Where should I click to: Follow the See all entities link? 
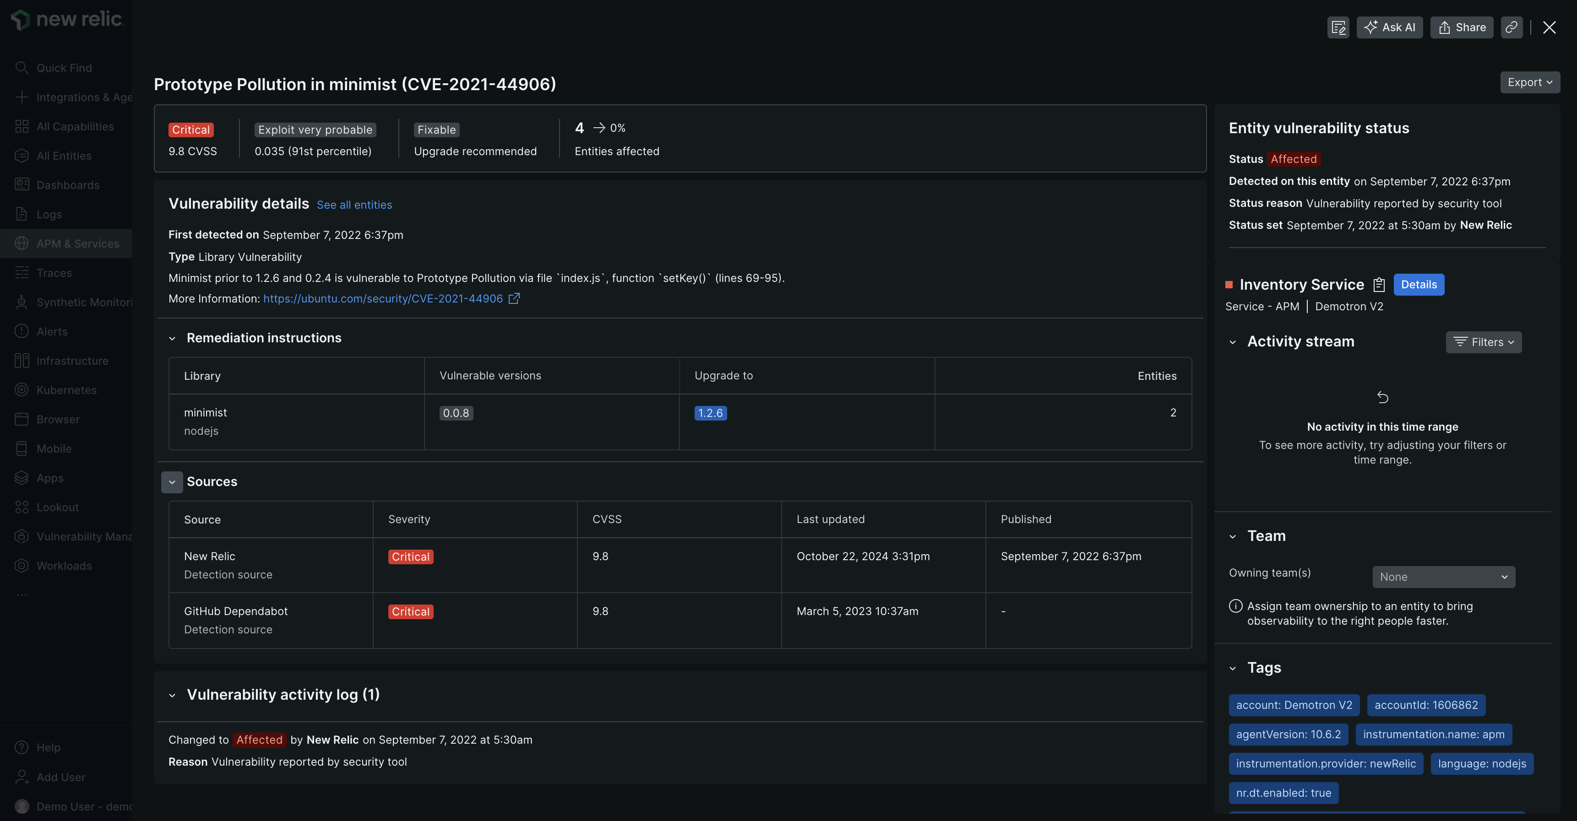(x=354, y=205)
